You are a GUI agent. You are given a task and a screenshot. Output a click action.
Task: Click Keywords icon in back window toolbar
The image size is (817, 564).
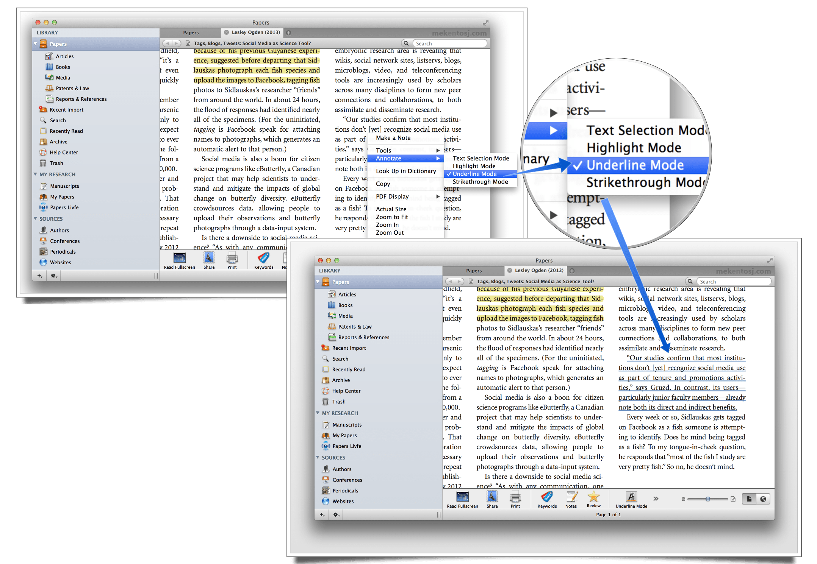click(x=264, y=258)
